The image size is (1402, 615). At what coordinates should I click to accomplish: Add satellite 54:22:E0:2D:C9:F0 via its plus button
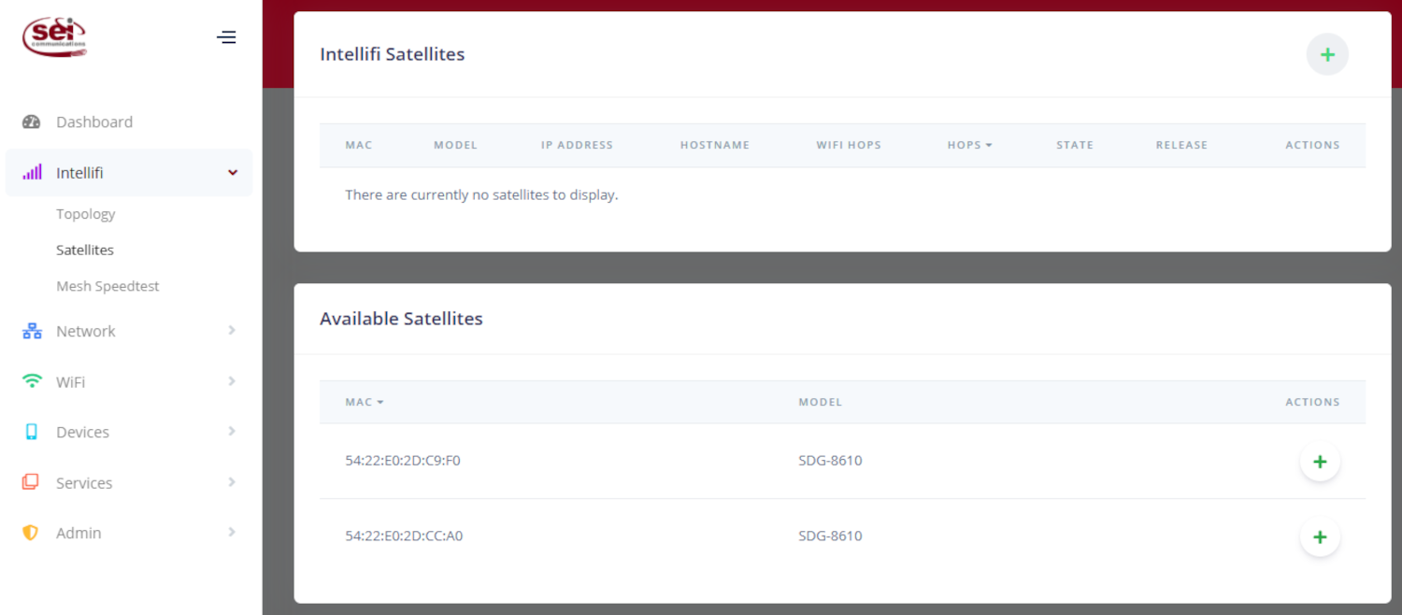tap(1320, 462)
